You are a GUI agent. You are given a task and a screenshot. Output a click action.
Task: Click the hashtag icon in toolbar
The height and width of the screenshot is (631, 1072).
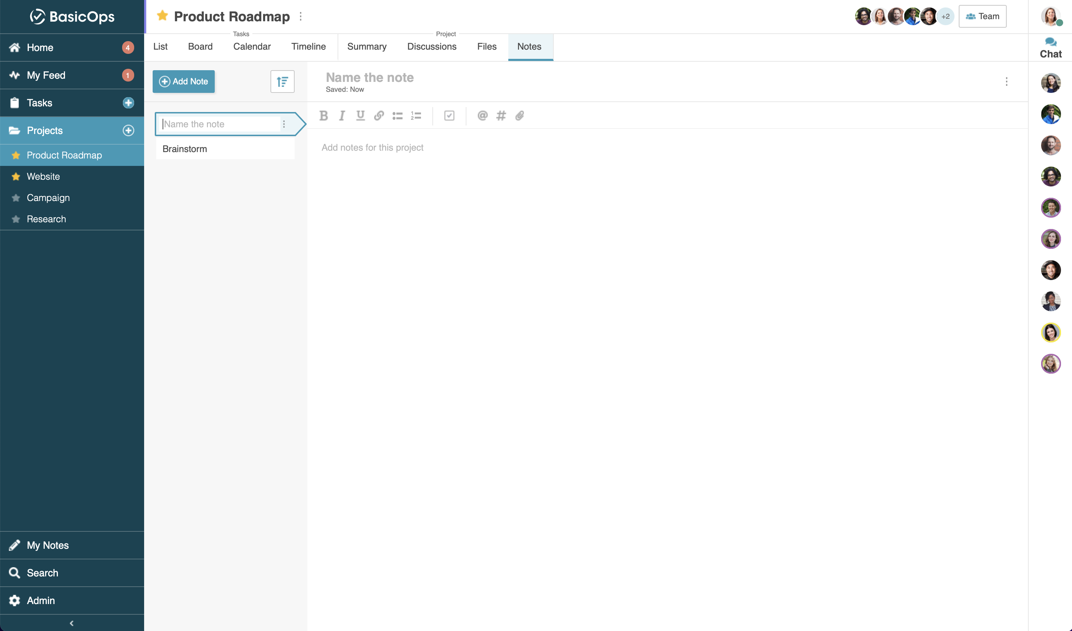pyautogui.click(x=501, y=116)
